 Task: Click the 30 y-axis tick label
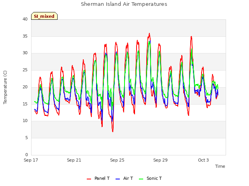(25, 53)
